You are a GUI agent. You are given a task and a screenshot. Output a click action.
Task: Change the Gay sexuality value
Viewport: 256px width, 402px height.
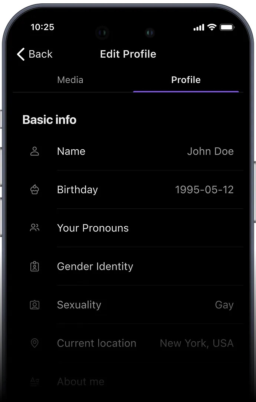coord(224,305)
